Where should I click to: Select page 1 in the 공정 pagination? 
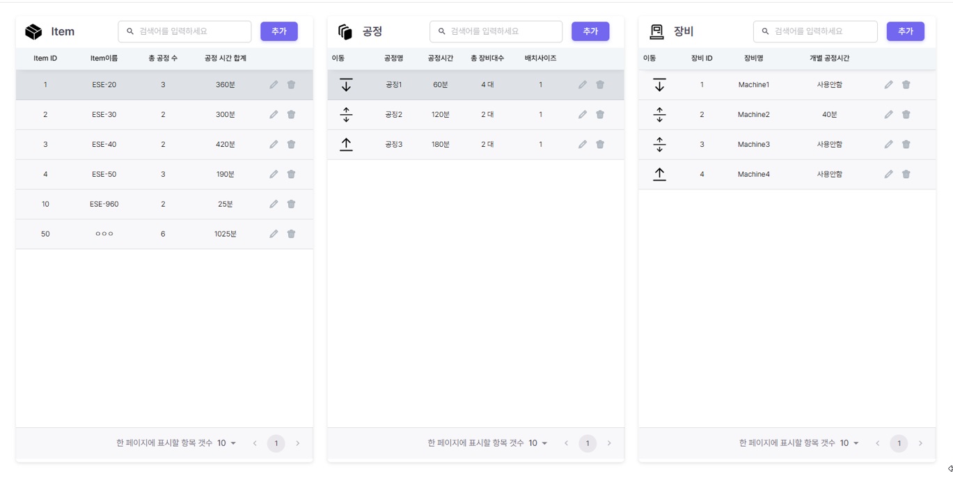588,443
